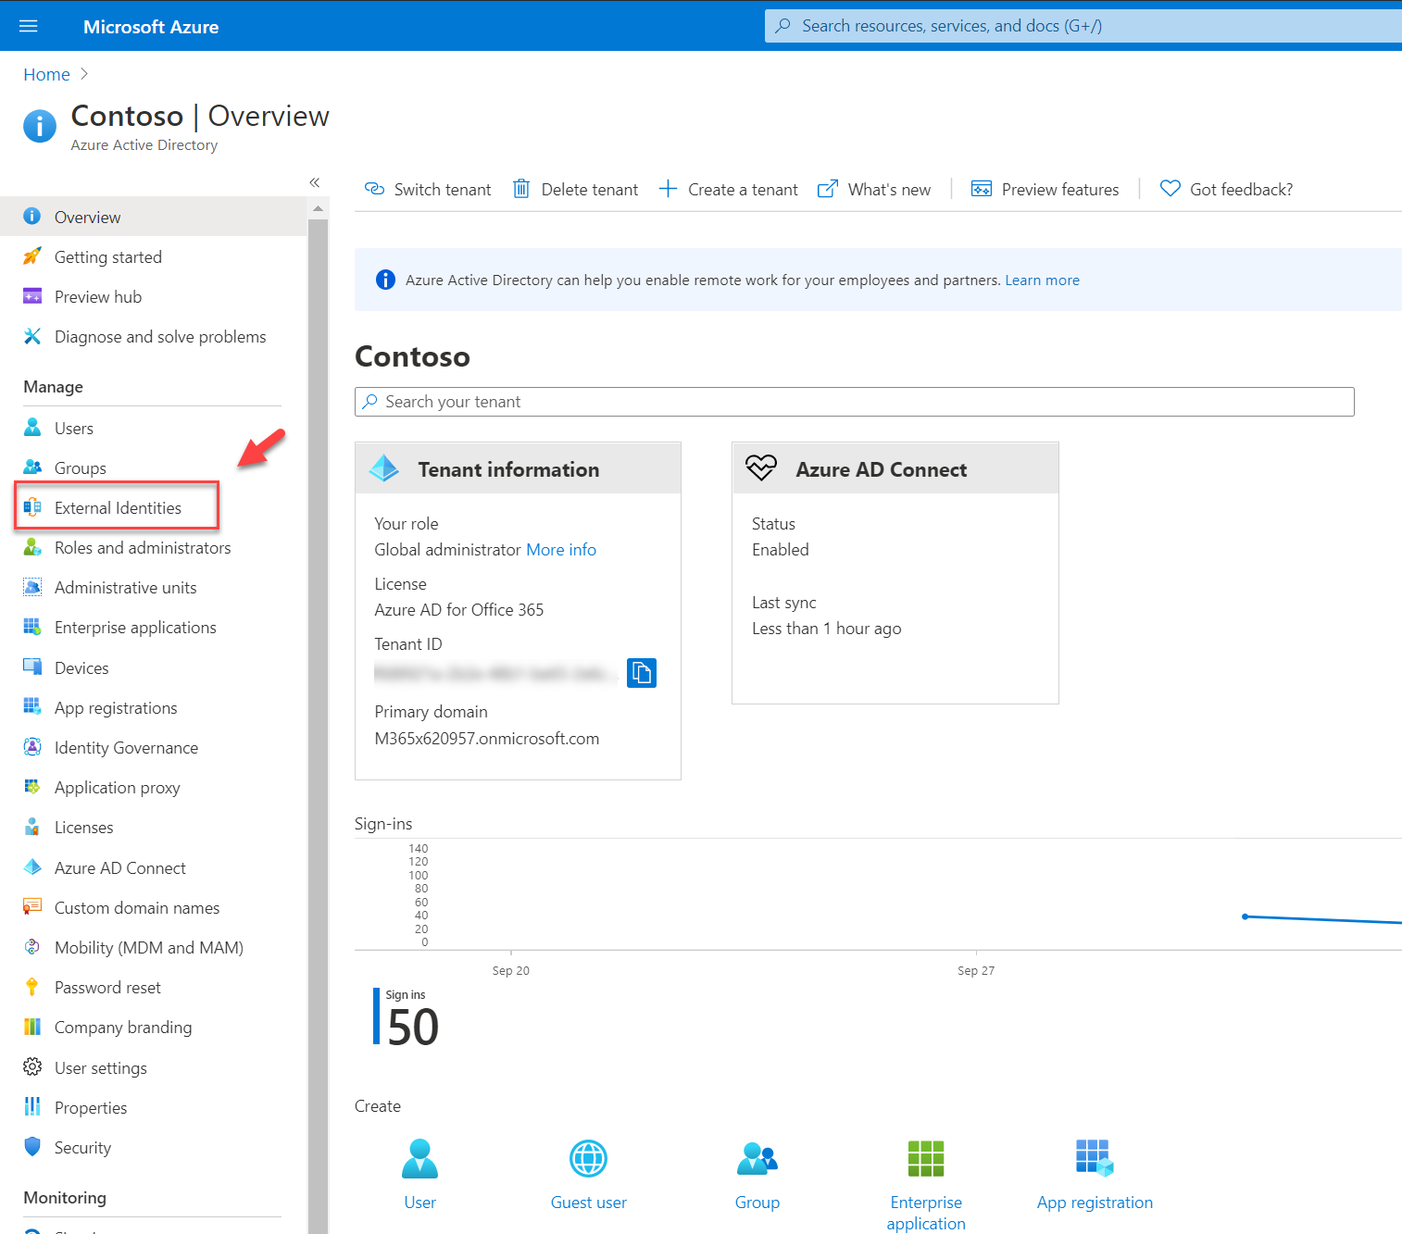Copy the Tenant ID to clipboard
The height and width of the screenshot is (1234, 1402).
pos(642,672)
